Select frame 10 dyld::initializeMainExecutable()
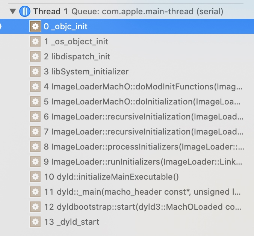The height and width of the screenshot is (236, 254). [x=127, y=177]
